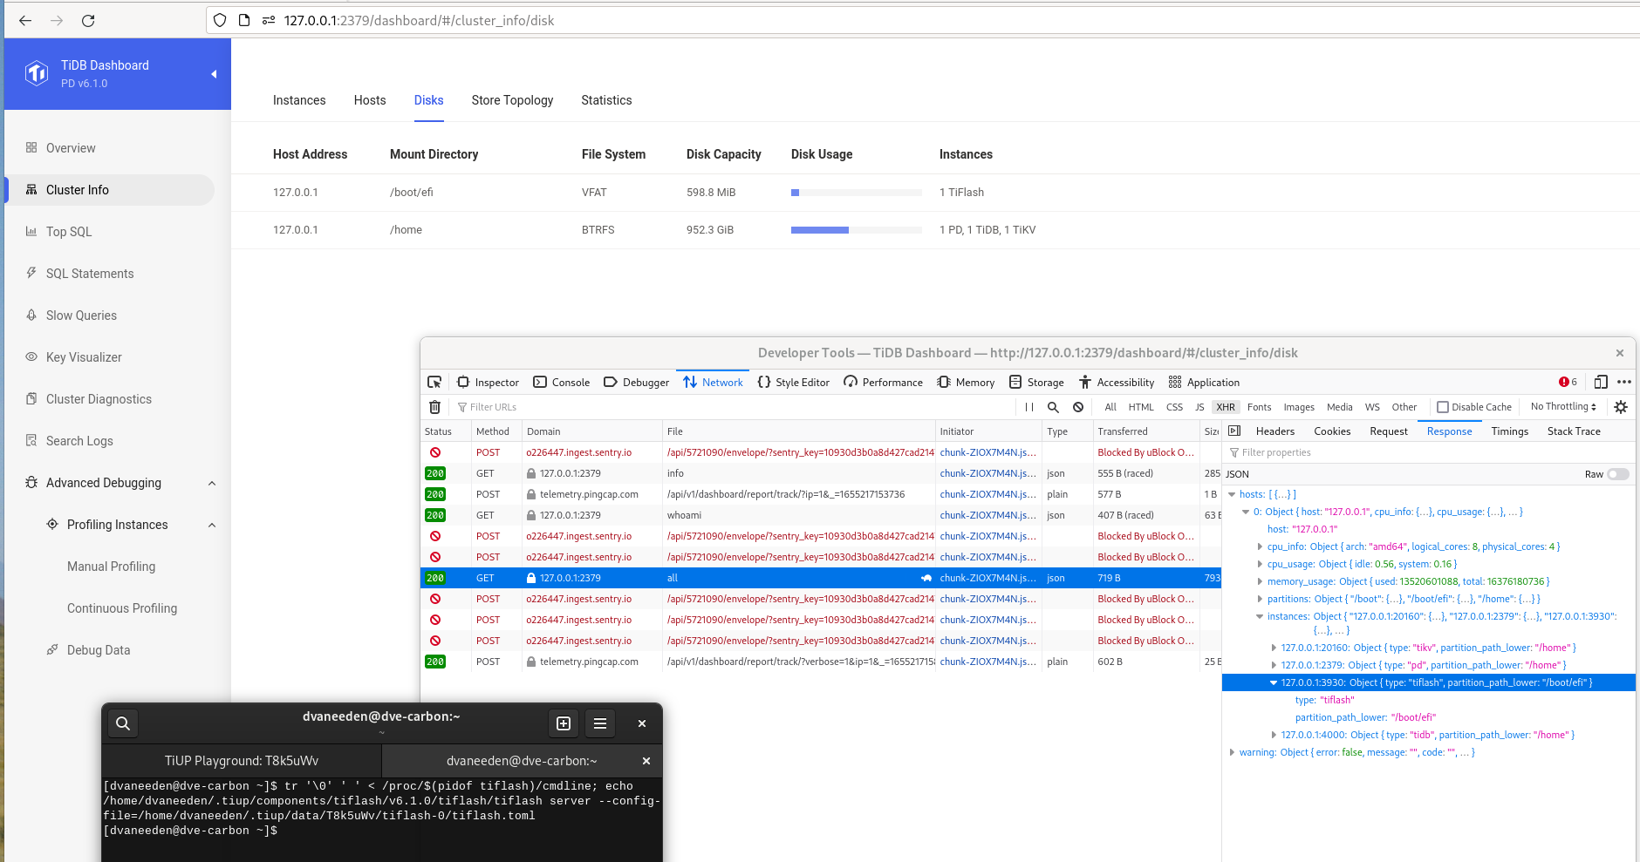Open request blocking icon in Network toolbar
Screen dimensions: 1640x862
coord(1078,407)
